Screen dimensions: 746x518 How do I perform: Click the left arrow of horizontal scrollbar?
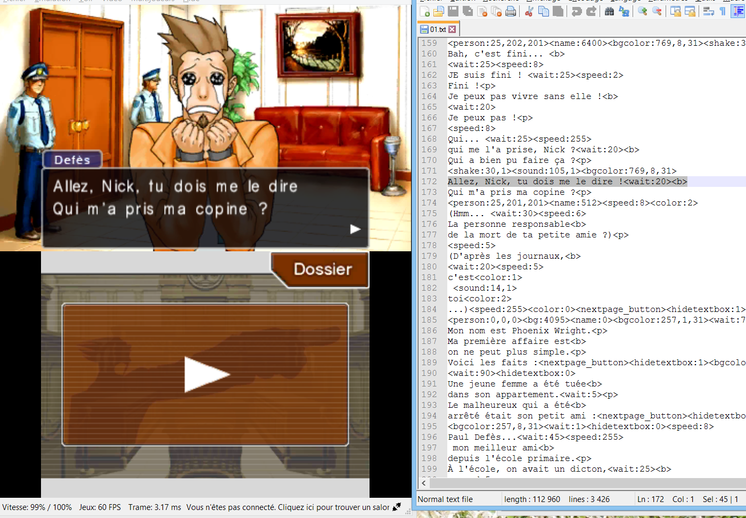coord(424,483)
